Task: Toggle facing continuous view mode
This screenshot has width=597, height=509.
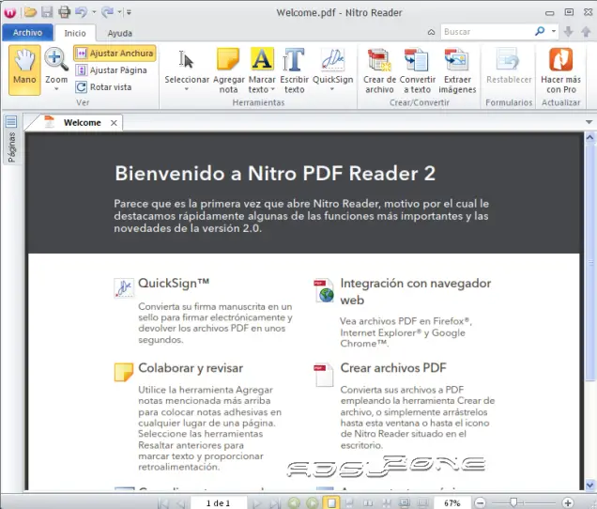Action: tap(387, 503)
